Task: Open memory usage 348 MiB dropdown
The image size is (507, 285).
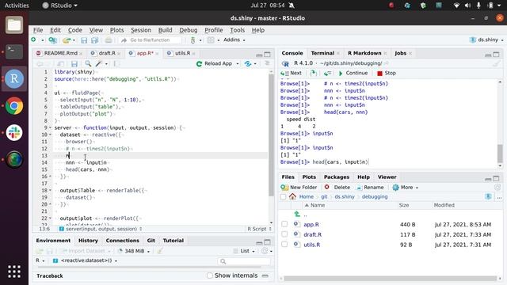Action: tap(134, 251)
